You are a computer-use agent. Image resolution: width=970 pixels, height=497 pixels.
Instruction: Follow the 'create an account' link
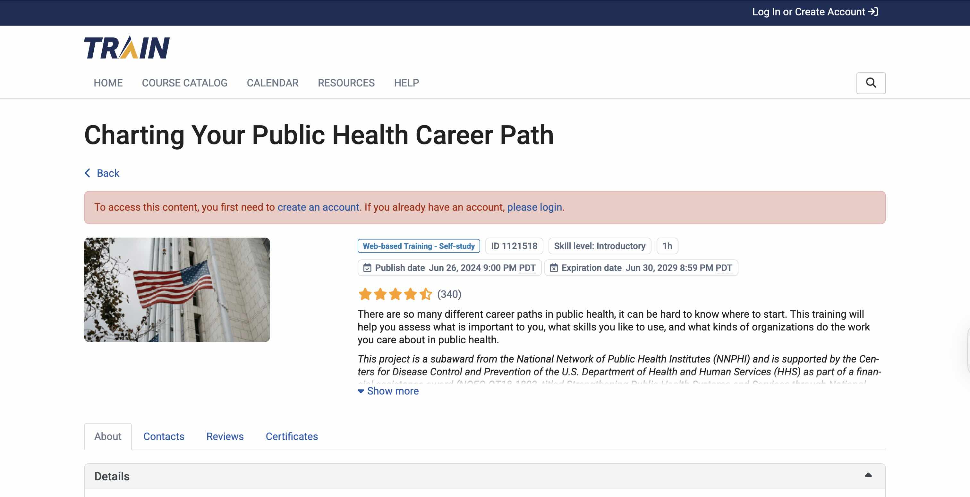tap(318, 207)
